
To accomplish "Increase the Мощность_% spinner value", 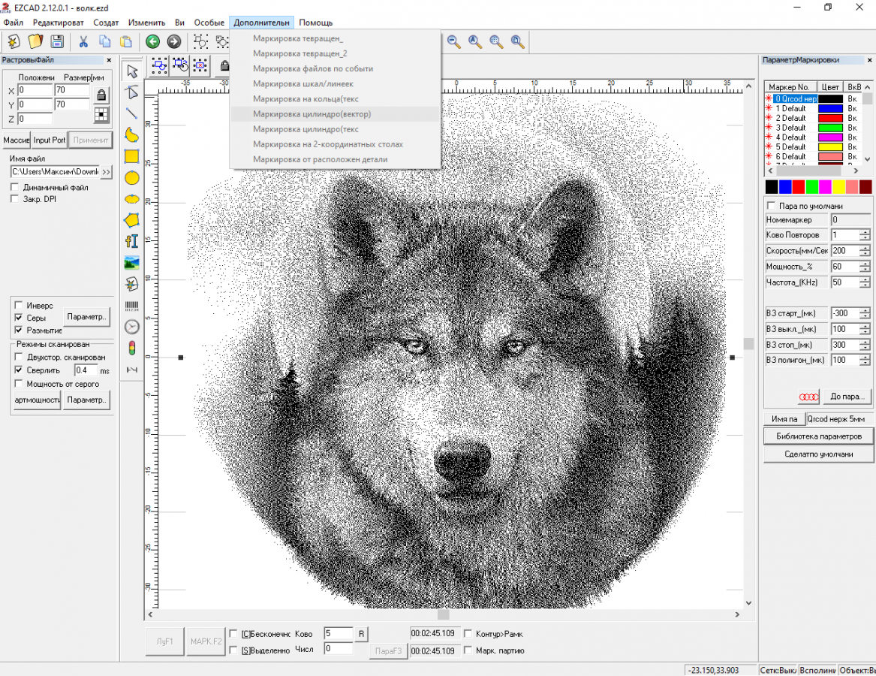I will (x=865, y=263).
